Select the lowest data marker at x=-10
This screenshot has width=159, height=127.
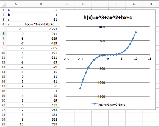click(80, 88)
